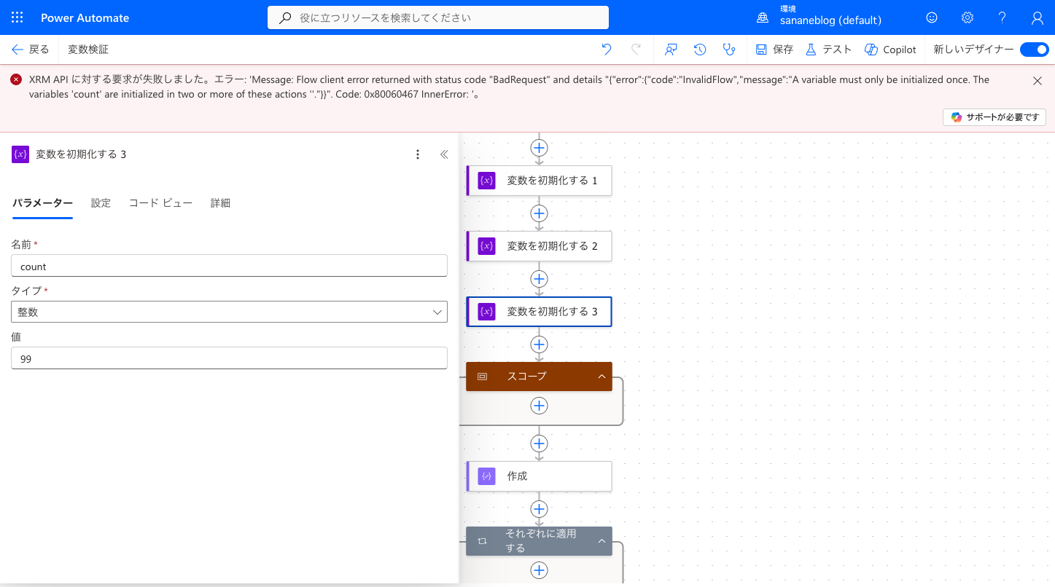Open the environment picker icon
The height and width of the screenshot is (587, 1055).
(763, 17)
